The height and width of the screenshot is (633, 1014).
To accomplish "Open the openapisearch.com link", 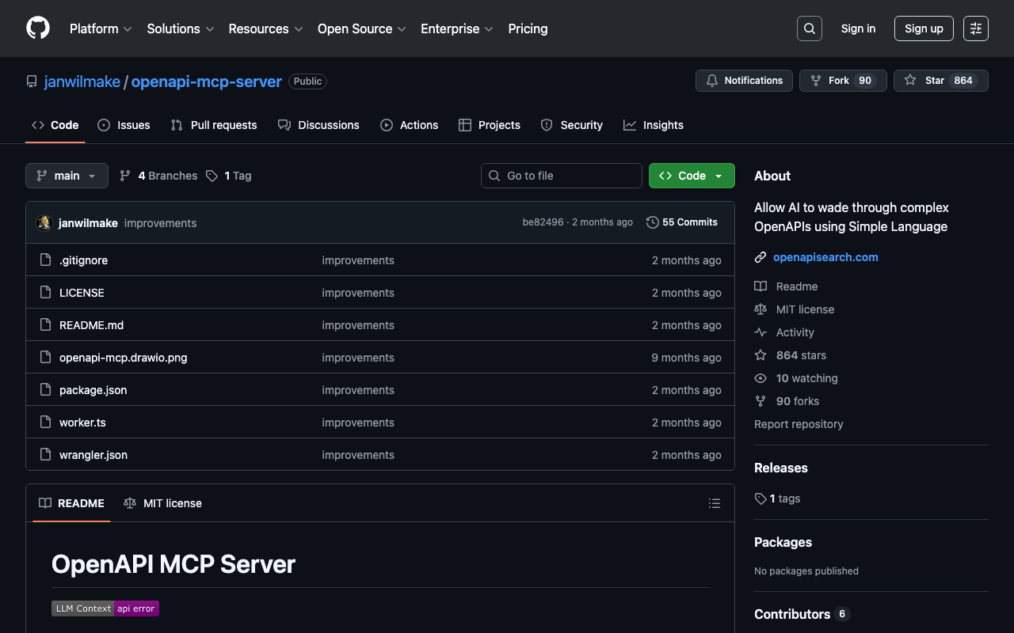I will click(x=825, y=257).
